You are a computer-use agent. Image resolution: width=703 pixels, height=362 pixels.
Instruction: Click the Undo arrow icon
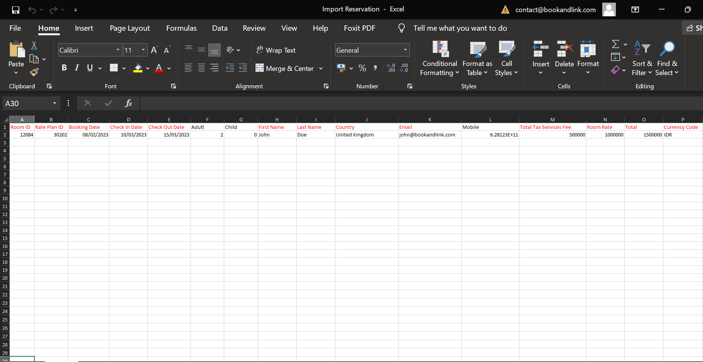pyautogui.click(x=32, y=10)
